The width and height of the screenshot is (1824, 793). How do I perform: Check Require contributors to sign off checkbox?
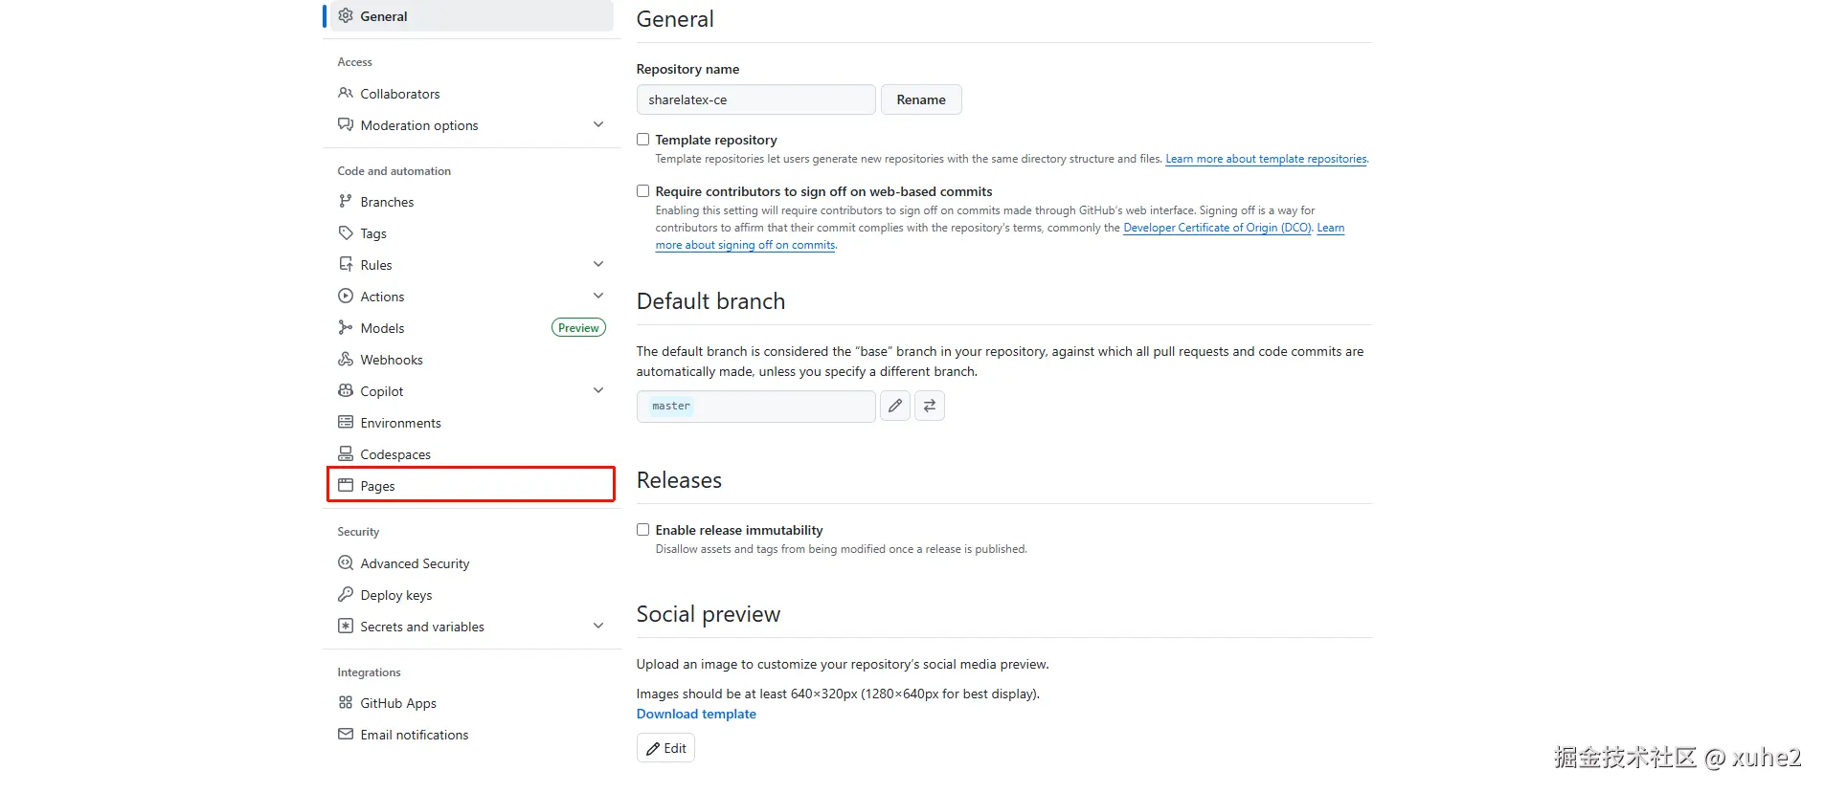coord(643,191)
